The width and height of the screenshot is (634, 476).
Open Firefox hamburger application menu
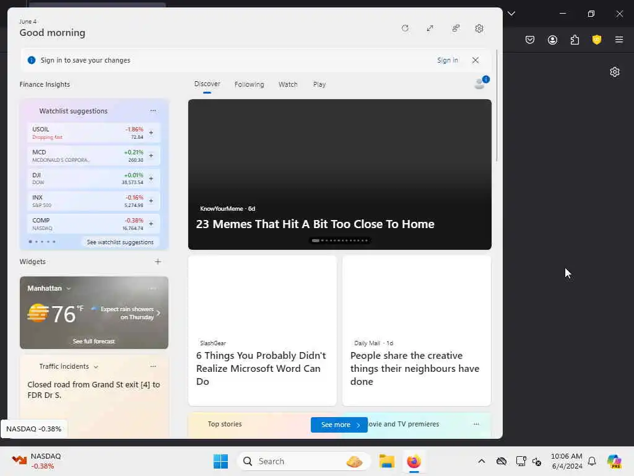pyautogui.click(x=619, y=40)
